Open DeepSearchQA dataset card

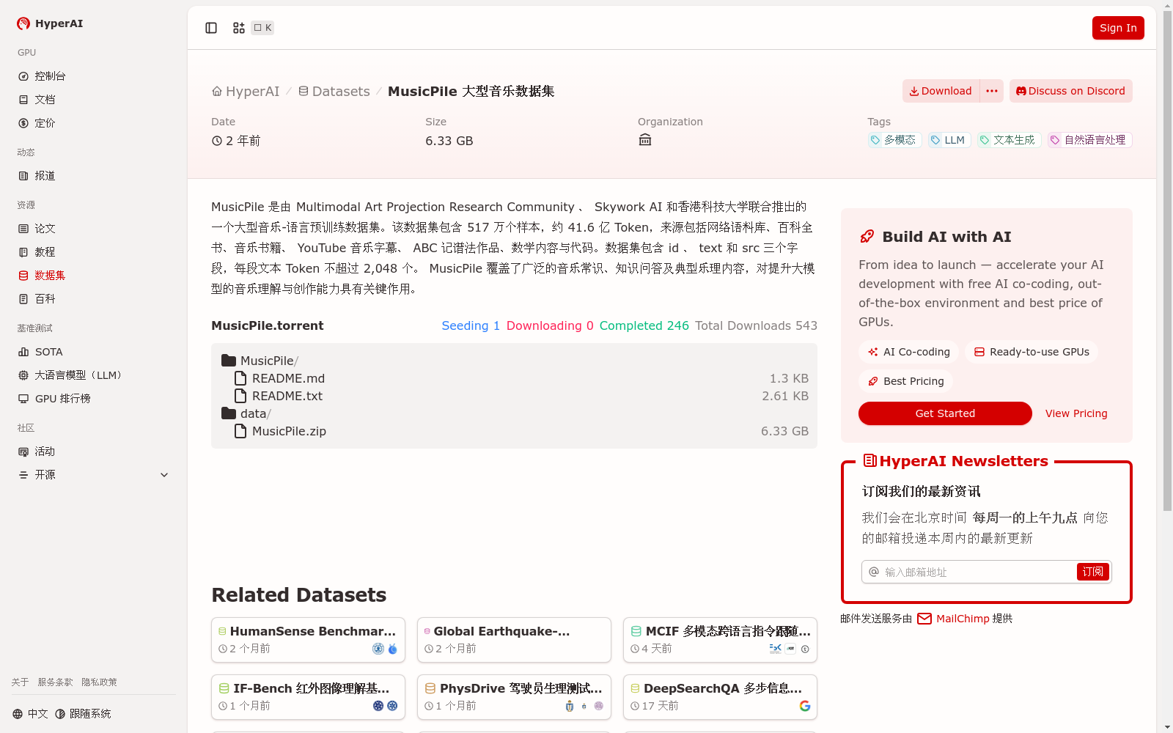(720, 697)
